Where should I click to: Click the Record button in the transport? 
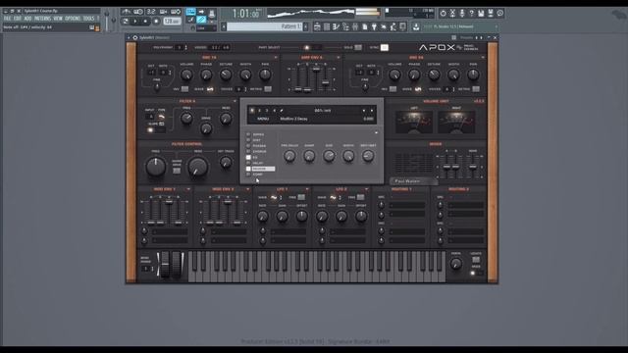pyautogui.click(x=156, y=22)
